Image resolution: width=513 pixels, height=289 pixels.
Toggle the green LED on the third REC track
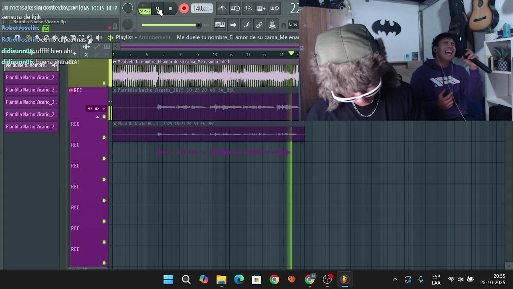coord(104,159)
